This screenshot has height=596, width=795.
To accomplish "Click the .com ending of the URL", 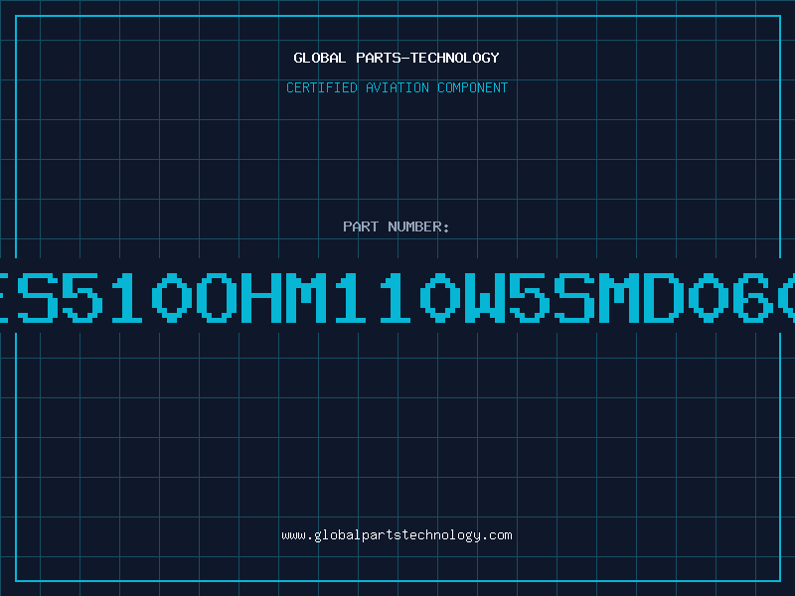I will pos(497,535).
